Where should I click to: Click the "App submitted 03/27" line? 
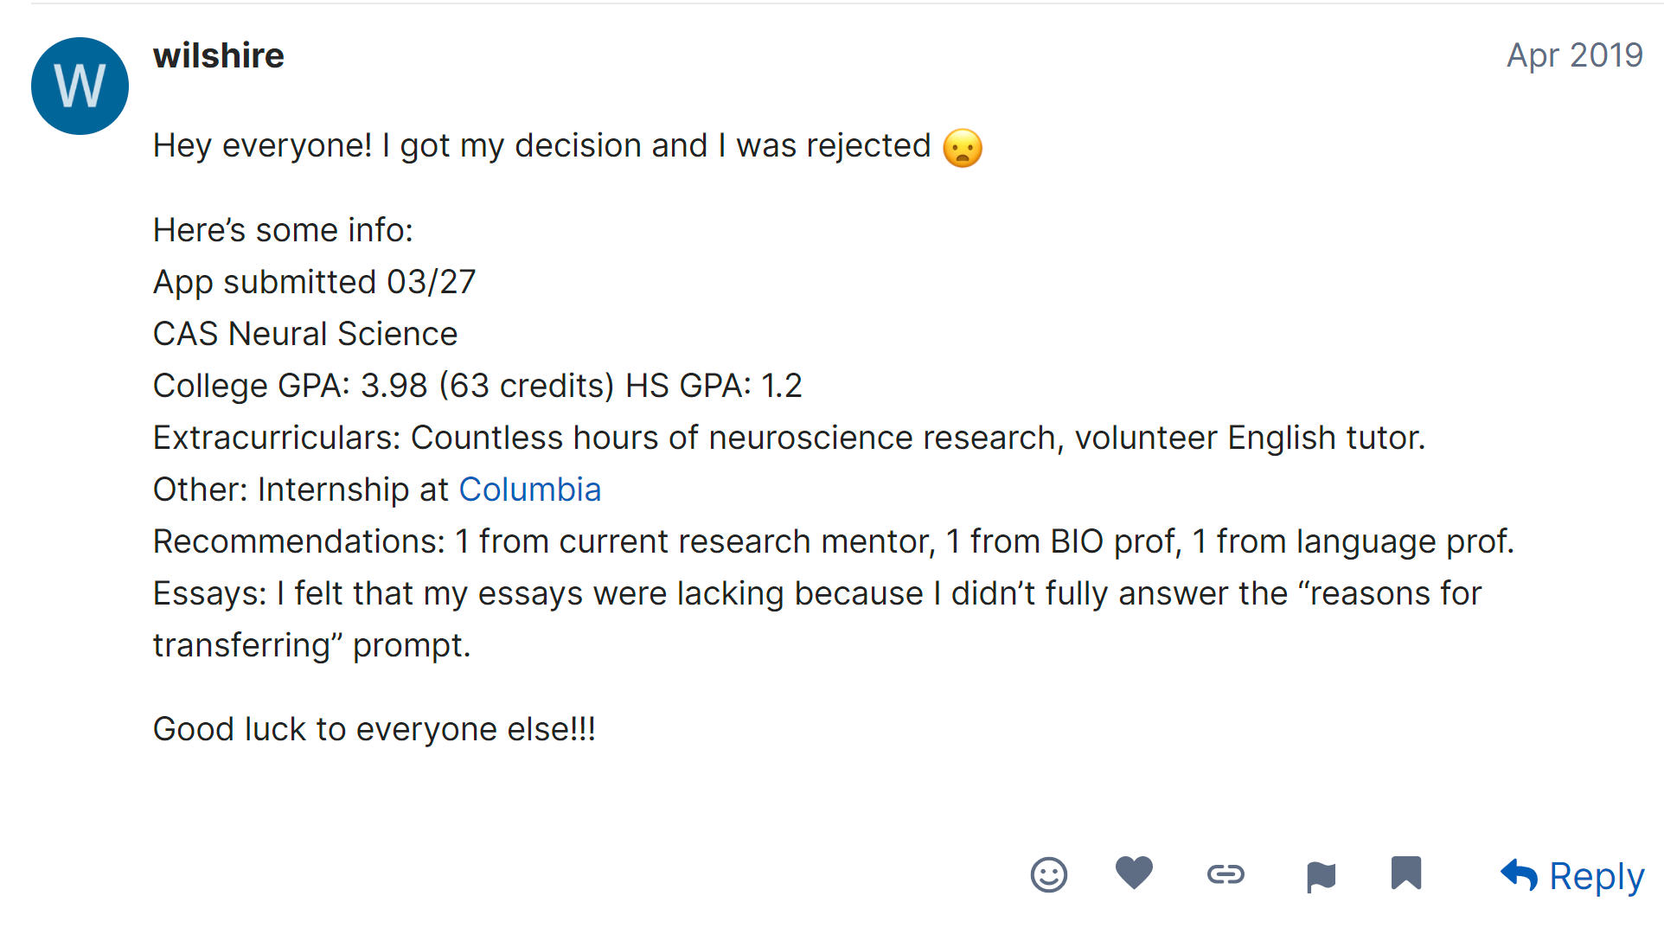[x=314, y=282]
